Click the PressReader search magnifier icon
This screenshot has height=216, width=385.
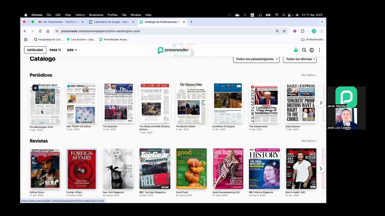(304, 50)
